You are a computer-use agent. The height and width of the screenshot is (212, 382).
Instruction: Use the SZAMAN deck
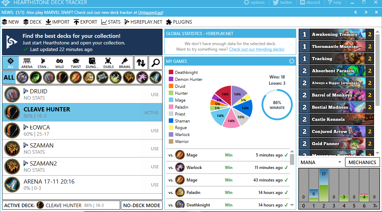coord(155,149)
